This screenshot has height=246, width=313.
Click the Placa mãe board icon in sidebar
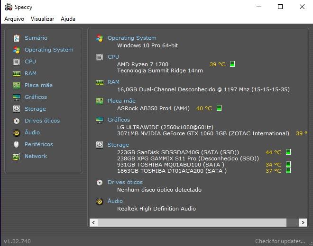(17, 86)
